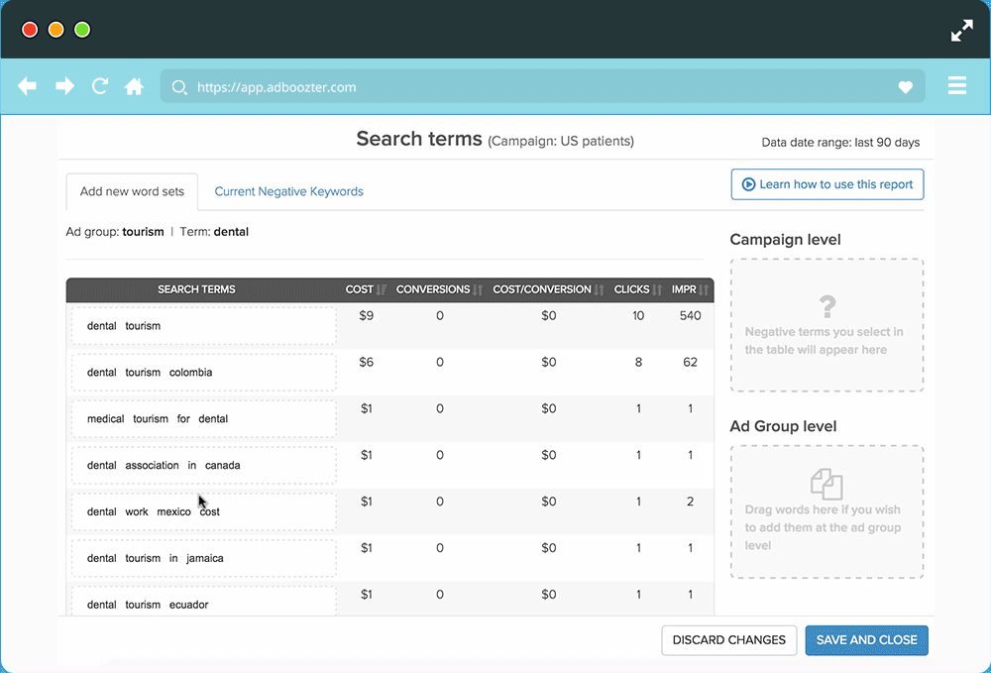The height and width of the screenshot is (673, 991).
Task: Click the Ad Group level heading
Action: (783, 426)
